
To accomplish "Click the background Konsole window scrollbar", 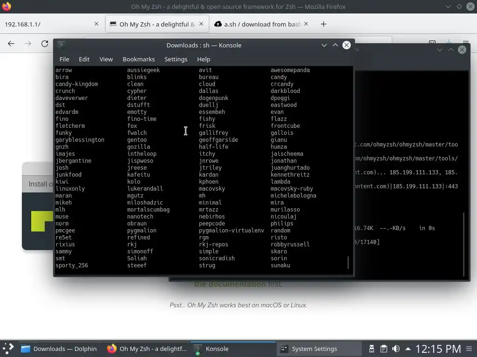I will point(463,244).
